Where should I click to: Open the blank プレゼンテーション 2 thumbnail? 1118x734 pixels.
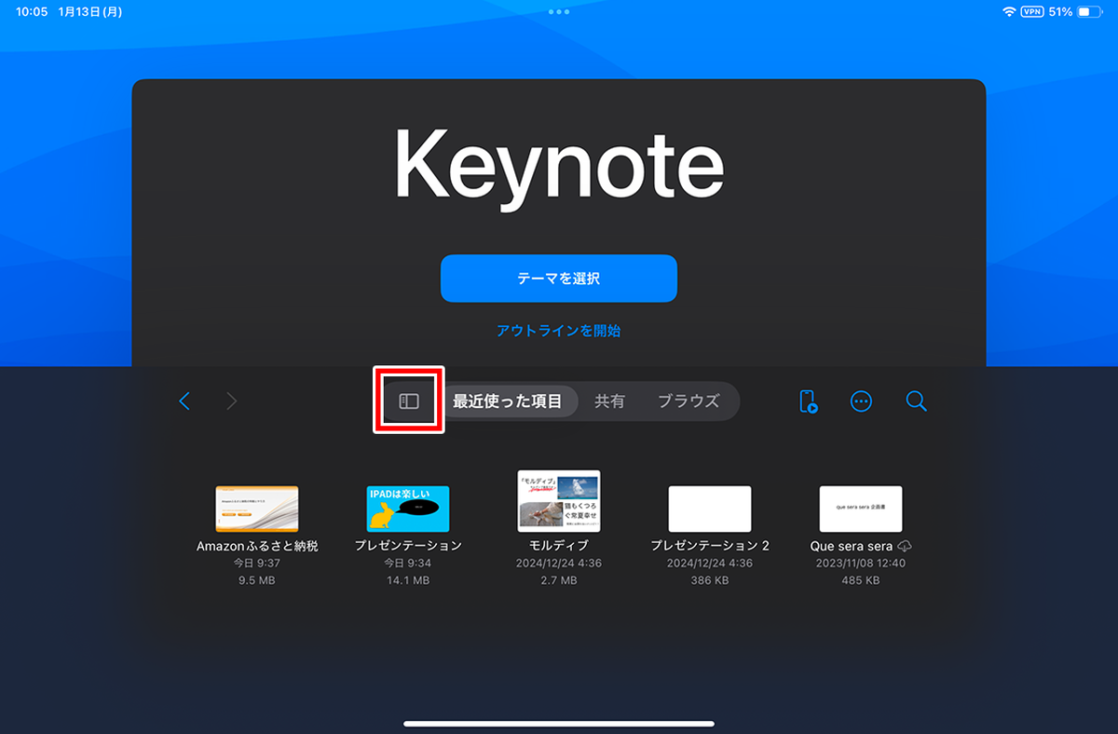coord(710,509)
